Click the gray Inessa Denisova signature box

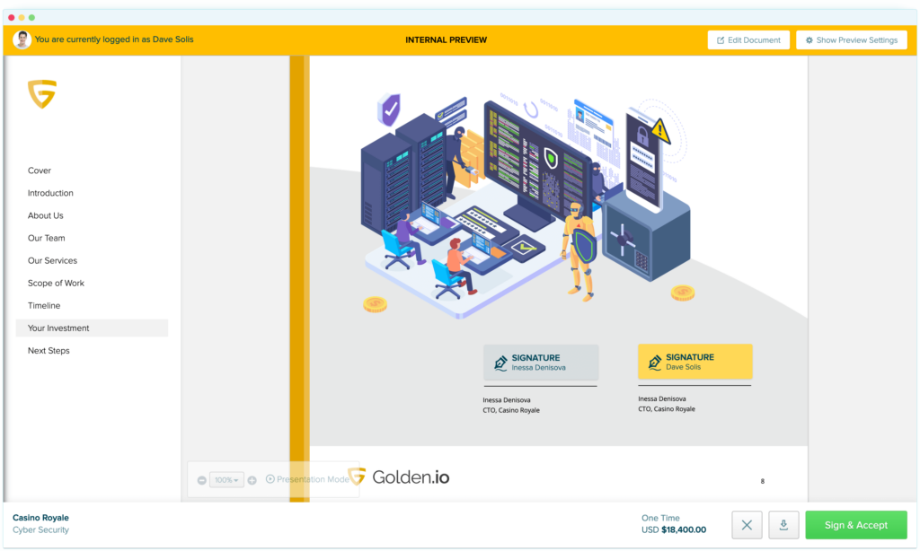(540, 362)
